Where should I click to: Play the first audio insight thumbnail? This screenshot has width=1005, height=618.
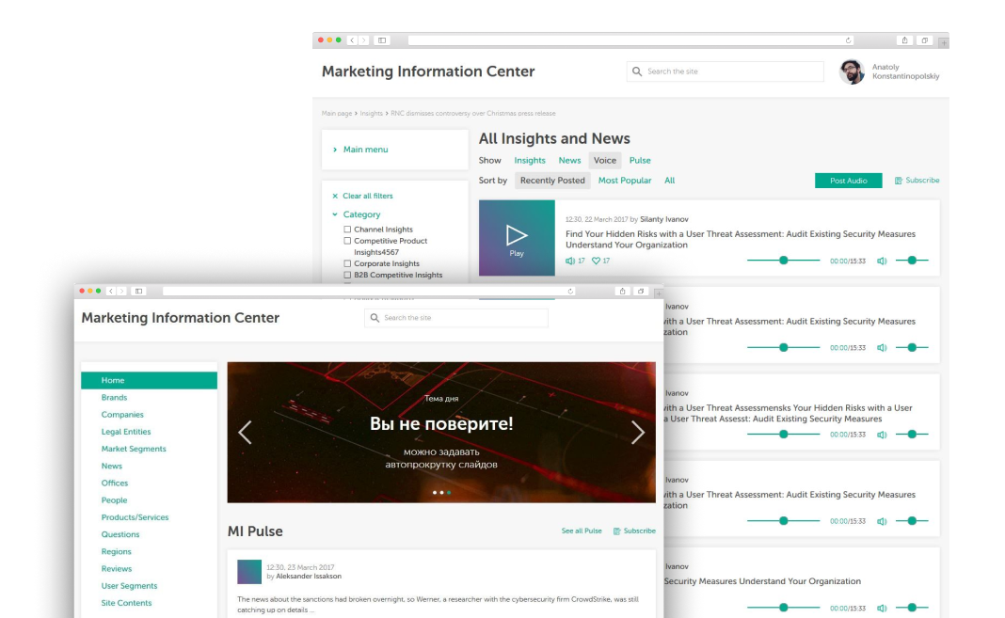[x=517, y=237]
